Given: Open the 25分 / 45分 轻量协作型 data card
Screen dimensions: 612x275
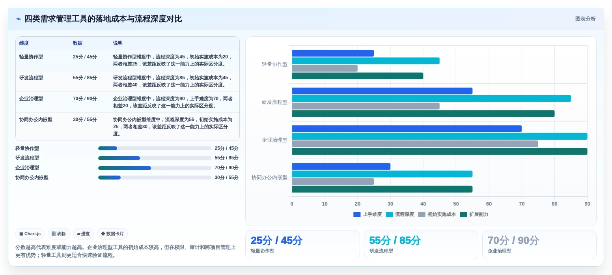Looking at the screenshot, I should 302,245.
